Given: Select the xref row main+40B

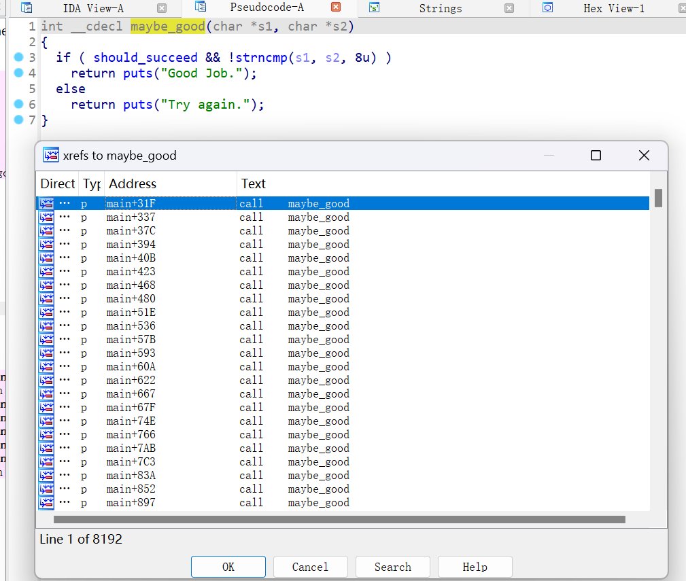Looking at the screenshot, I should 343,258.
